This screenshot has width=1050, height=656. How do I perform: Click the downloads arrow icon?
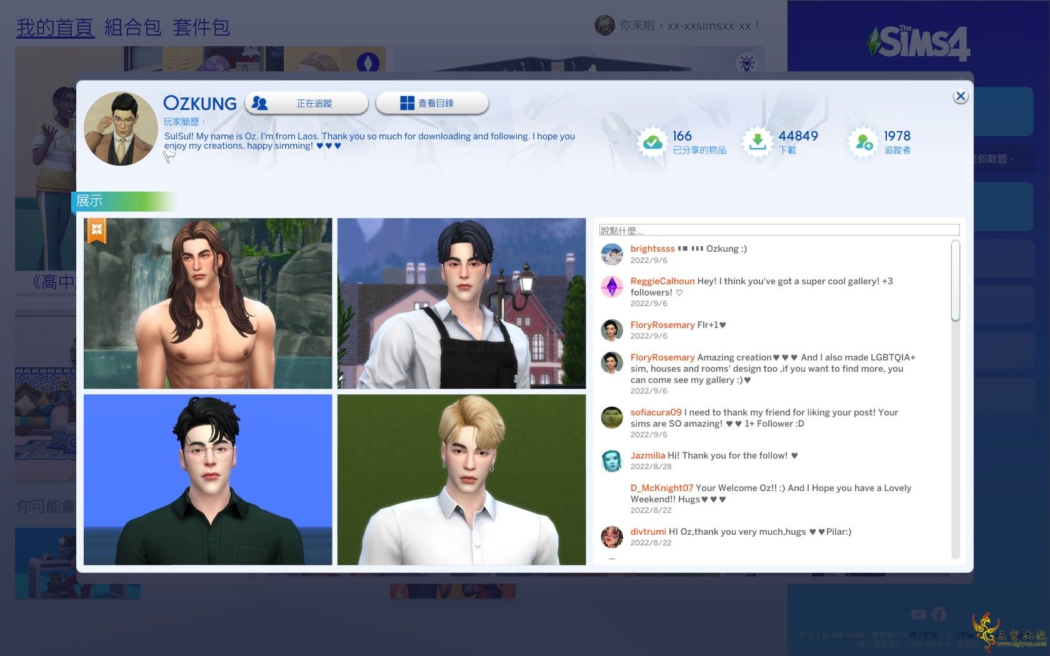point(757,142)
